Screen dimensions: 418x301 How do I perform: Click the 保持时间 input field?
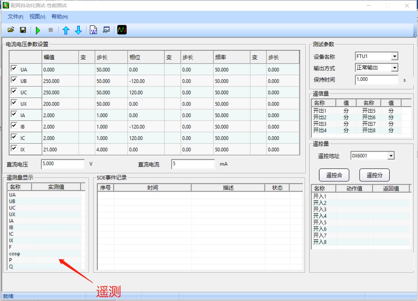coord(377,79)
